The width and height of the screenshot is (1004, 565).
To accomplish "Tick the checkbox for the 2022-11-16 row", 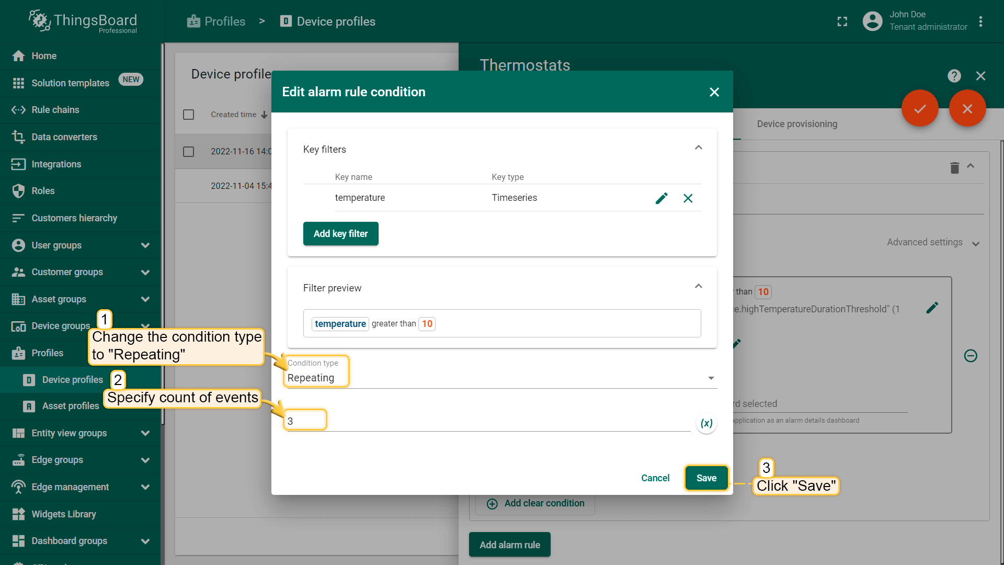I will [x=189, y=152].
